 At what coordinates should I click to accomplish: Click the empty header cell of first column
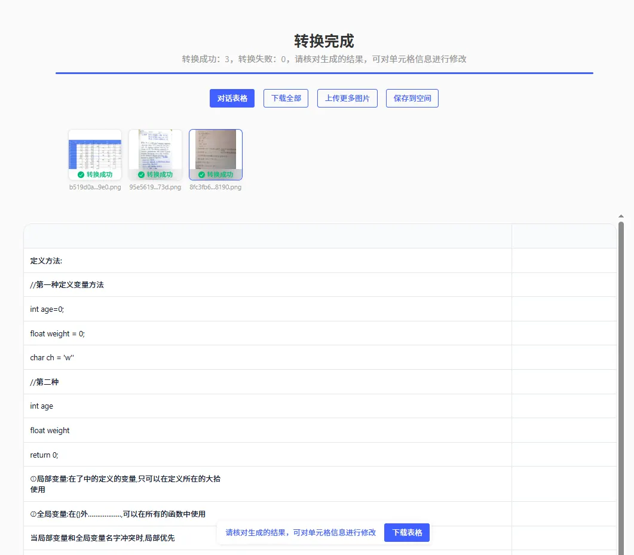click(268, 236)
